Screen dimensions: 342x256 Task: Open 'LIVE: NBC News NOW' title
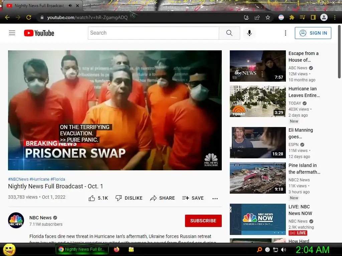300,210
